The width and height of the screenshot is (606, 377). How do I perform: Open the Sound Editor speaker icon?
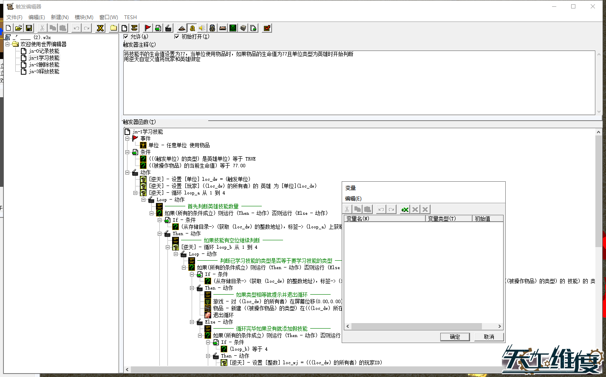click(x=202, y=28)
